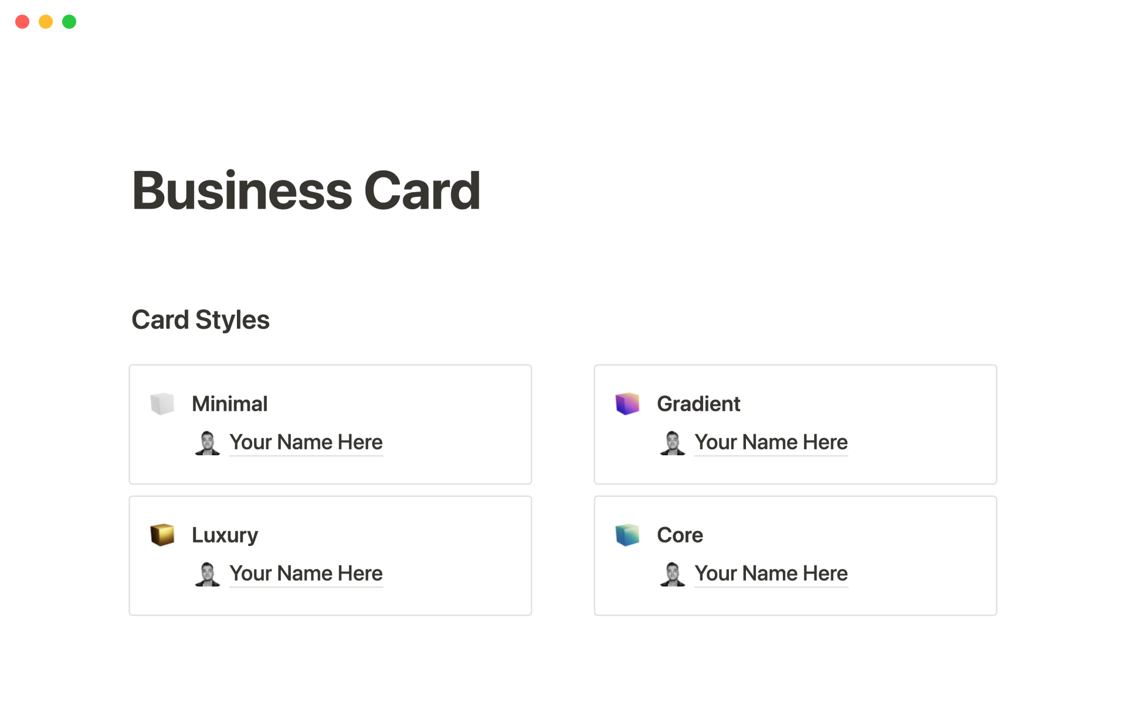
Task: Click the green fullscreen window button
Action: tap(69, 22)
